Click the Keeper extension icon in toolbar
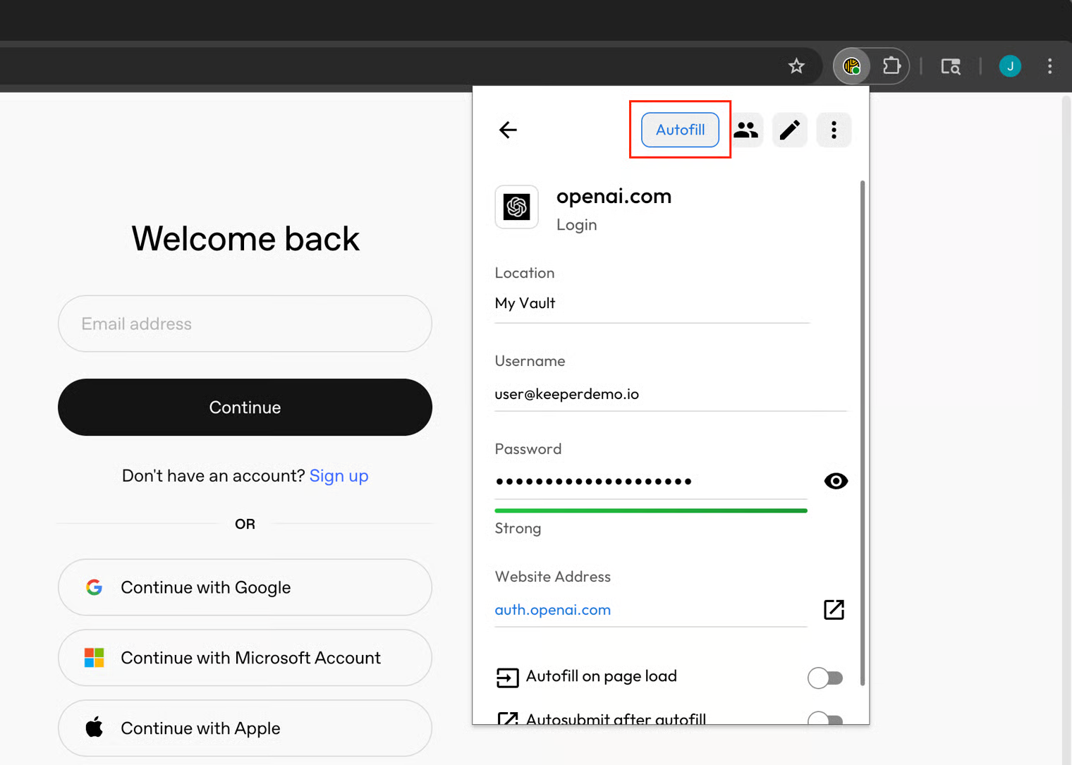The width and height of the screenshot is (1072, 765). point(852,66)
